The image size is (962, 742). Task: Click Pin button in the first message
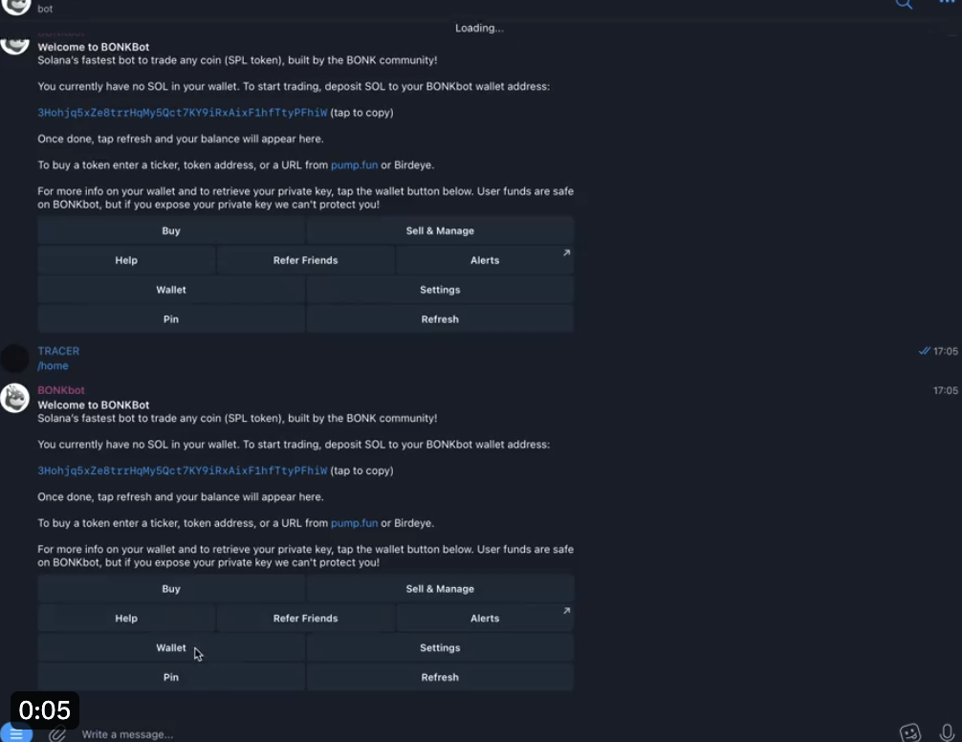(x=171, y=318)
